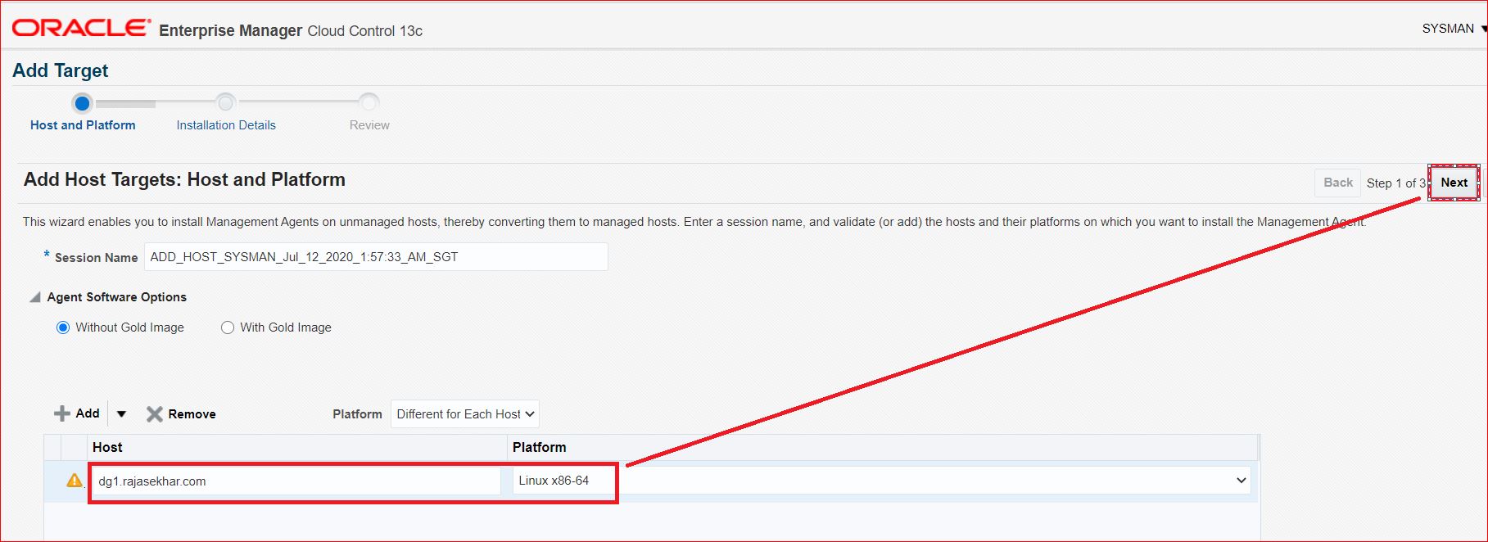The image size is (1488, 542).
Task: Click the plus Add icon
Action: point(62,413)
